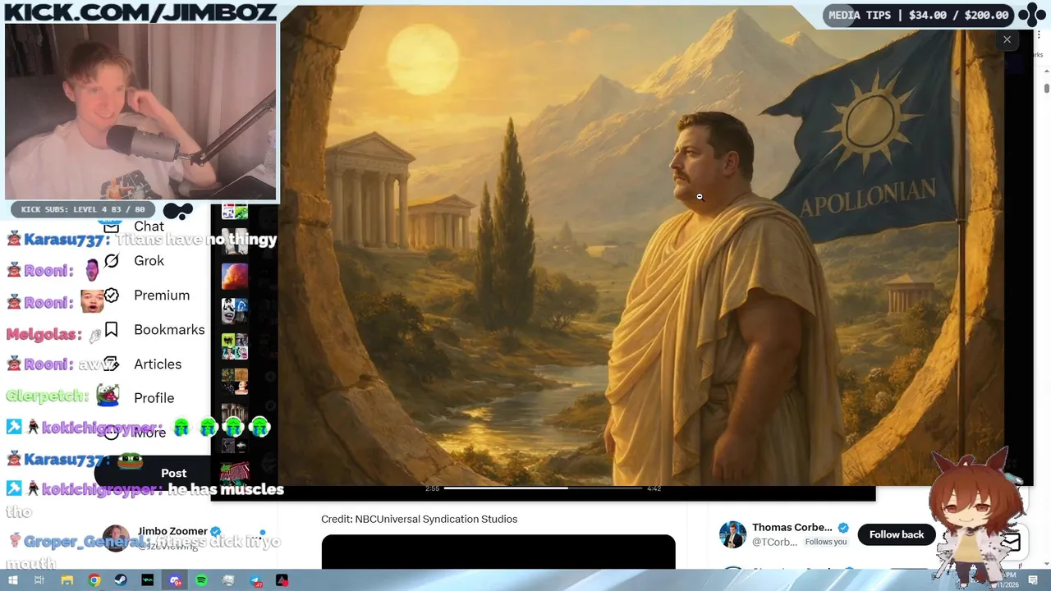Open File Explorer from taskbar
Viewport: 1051px width, 591px height.
67,580
